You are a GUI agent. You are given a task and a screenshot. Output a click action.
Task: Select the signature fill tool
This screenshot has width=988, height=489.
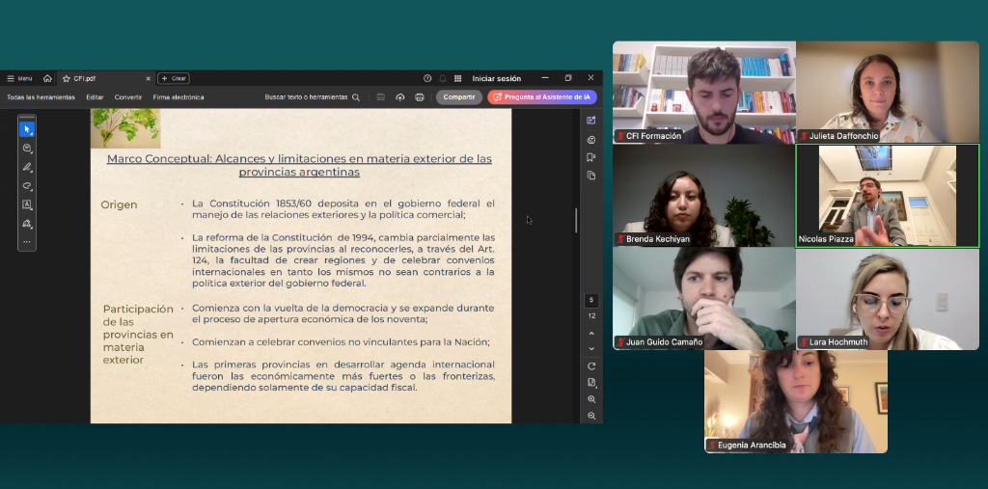click(26, 223)
